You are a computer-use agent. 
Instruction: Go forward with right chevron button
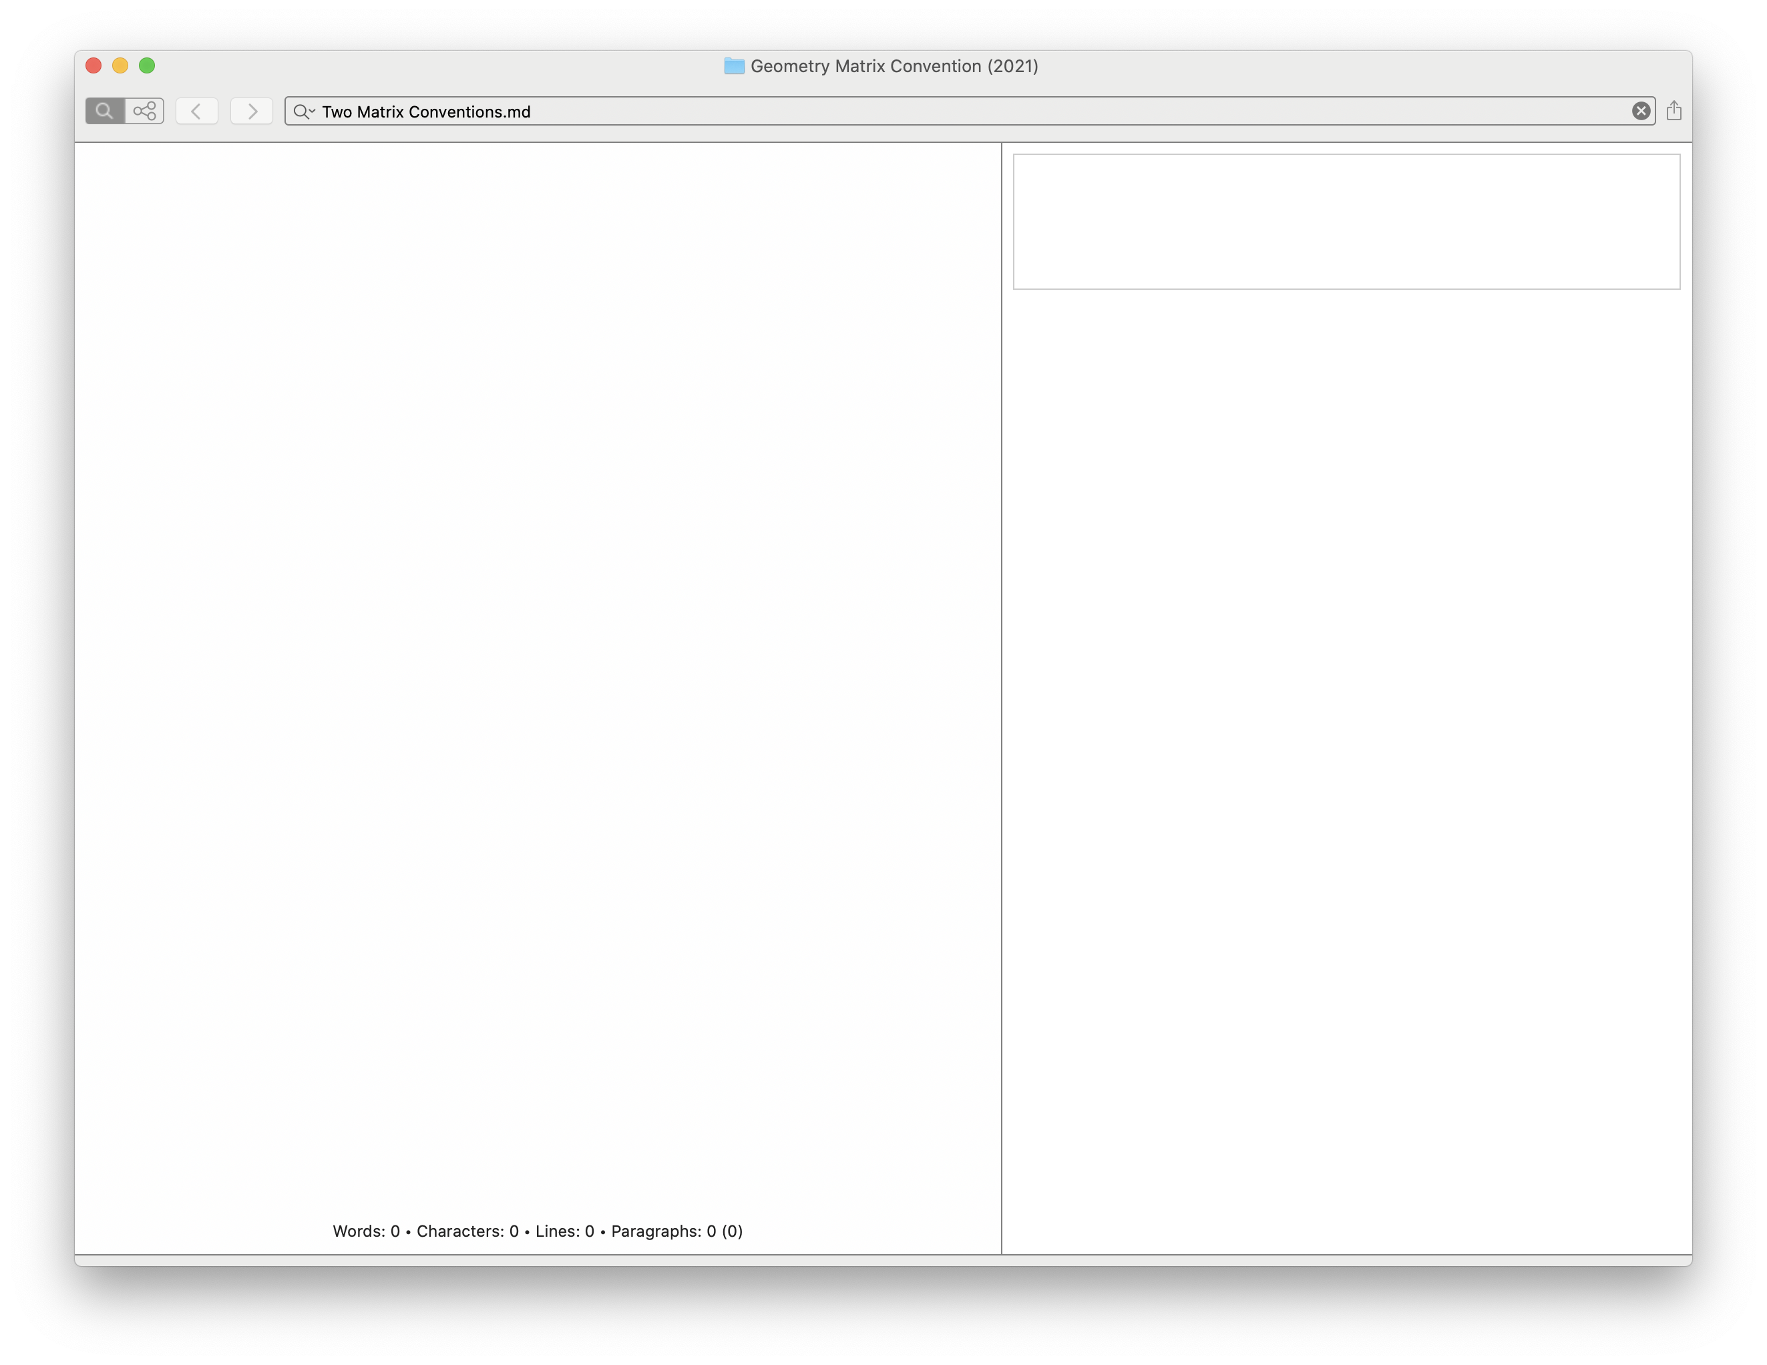pos(252,111)
